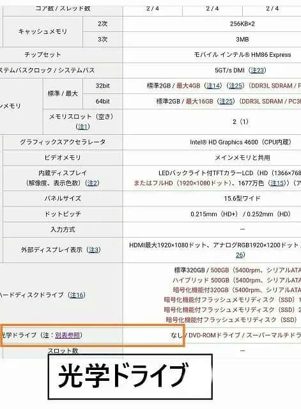Open the 注25 link in 32bit memory row
The image size is (301, 409).
coord(236,86)
